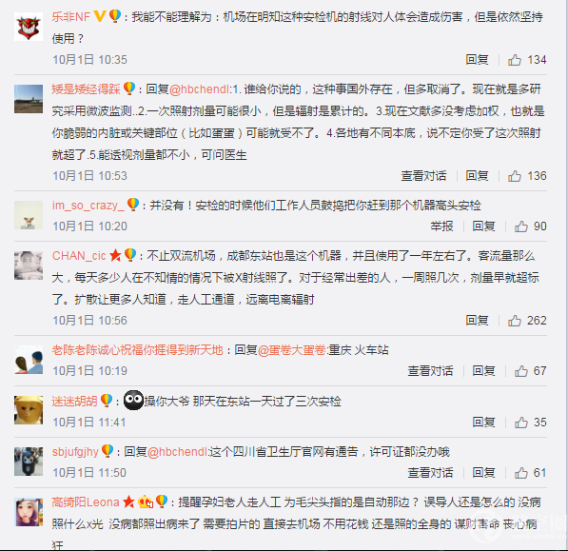View conversation (查看对话) on 11:50 comment
This screenshot has height=551, width=568.
[430, 473]
